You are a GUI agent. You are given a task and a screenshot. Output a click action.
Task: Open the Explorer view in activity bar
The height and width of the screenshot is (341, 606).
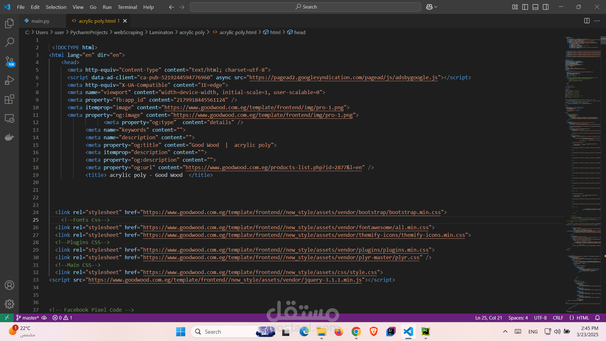[x=9, y=23]
